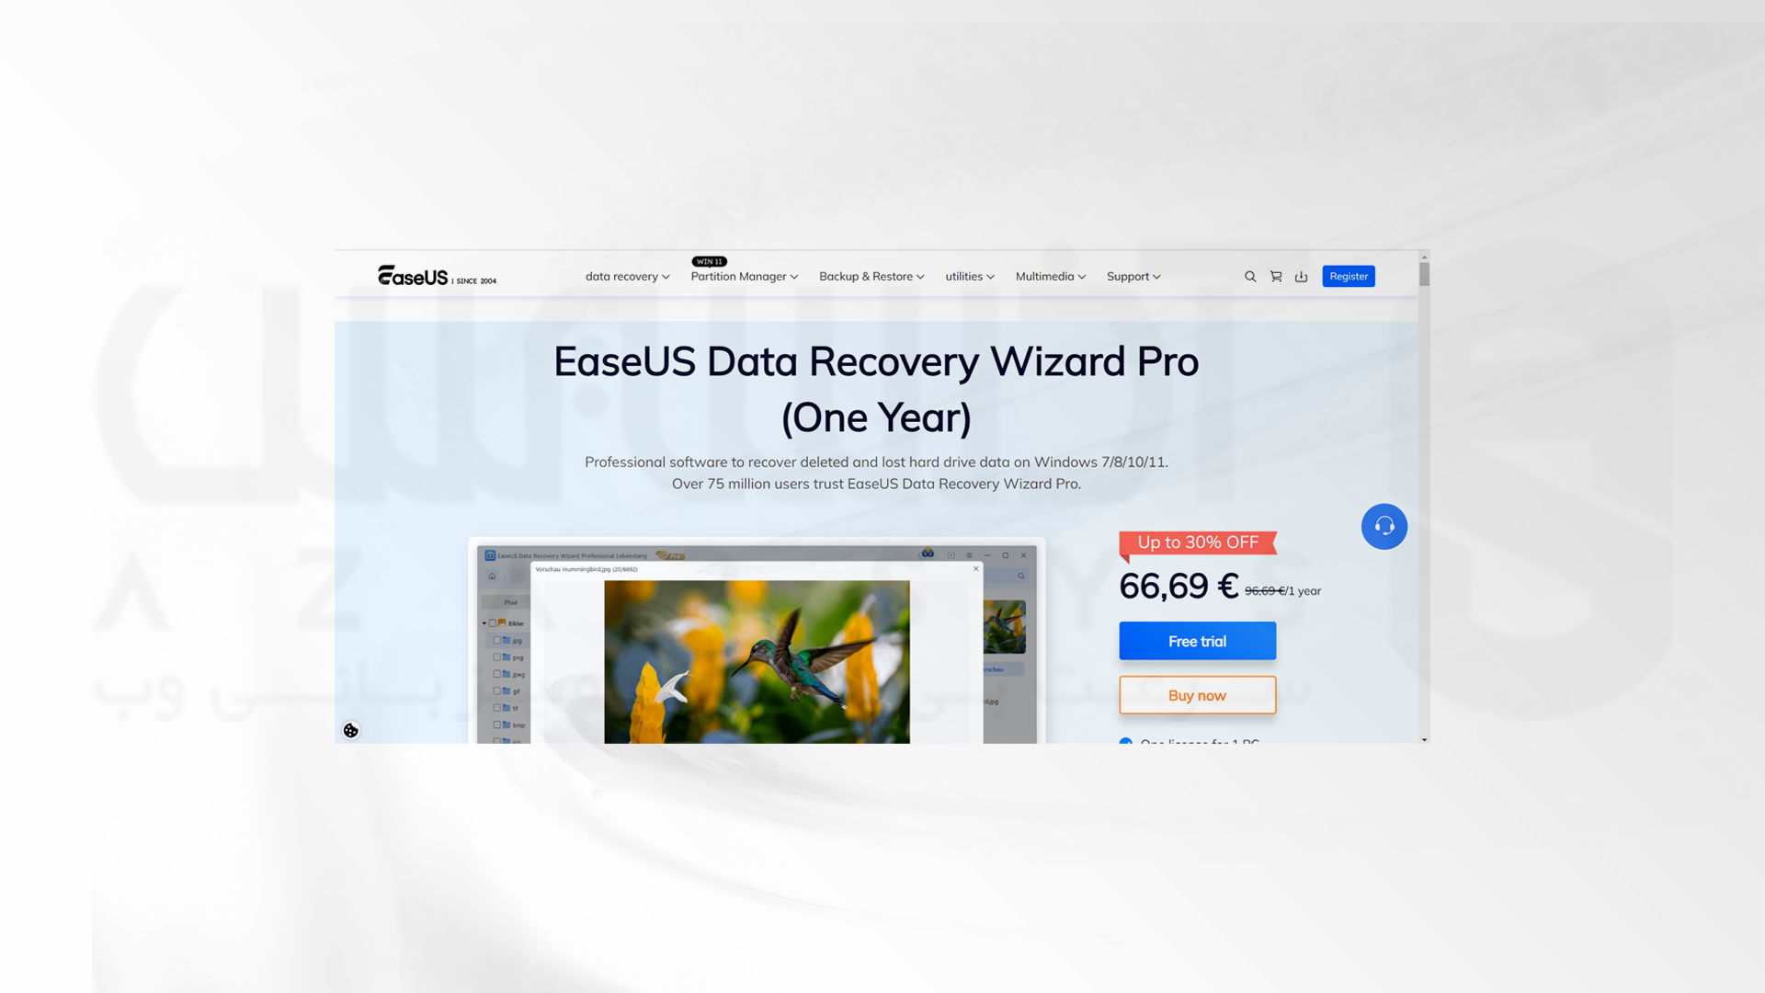Screen dimensions: 1765x993
Task: Click the headset support icon
Action: click(x=1384, y=526)
